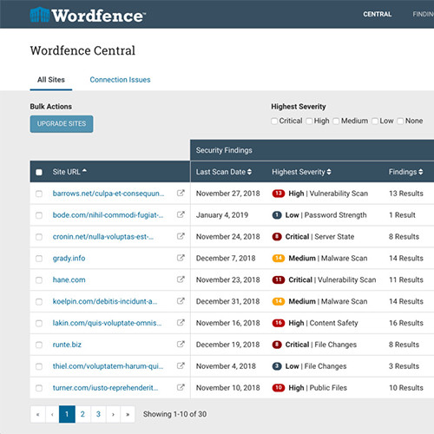Screen dimensions: 434x434
Task: Check the turner.com site checkbox
Action: pos(39,388)
